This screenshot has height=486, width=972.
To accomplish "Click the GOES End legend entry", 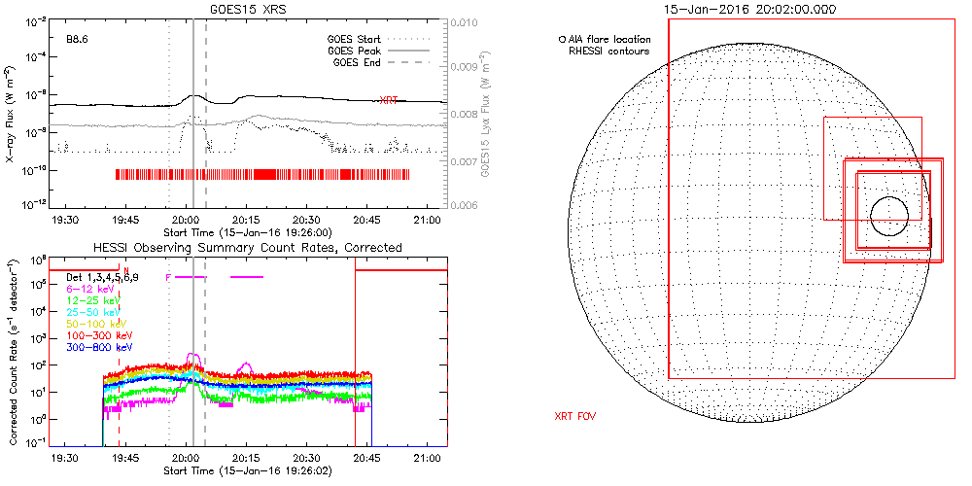I will (x=358, y=62).
